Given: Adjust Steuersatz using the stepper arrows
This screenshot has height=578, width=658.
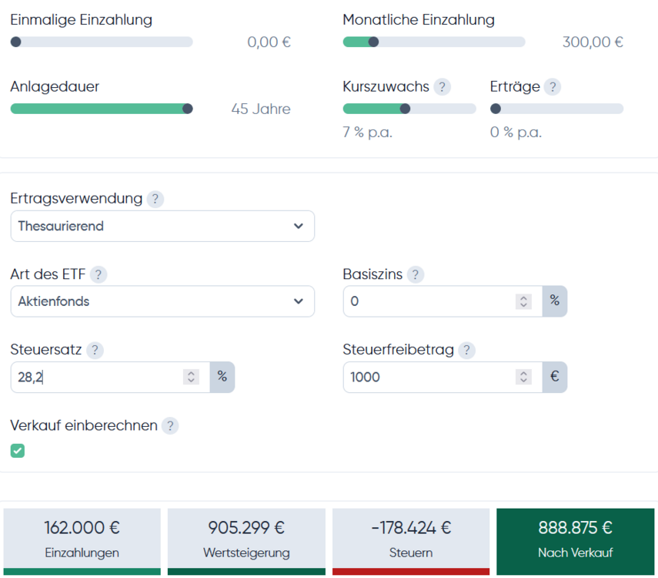Looking at the screenshot, I should pos(192,377).
